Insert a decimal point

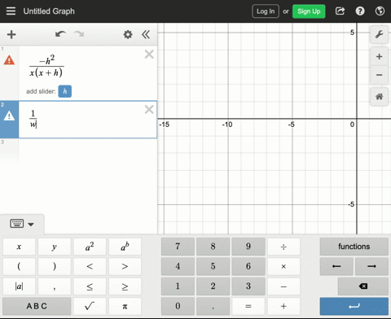pos(213,306)
